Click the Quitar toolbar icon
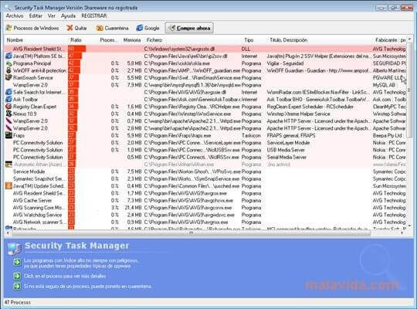The height and width of the screenshot is (309, 417). [69, 28]
